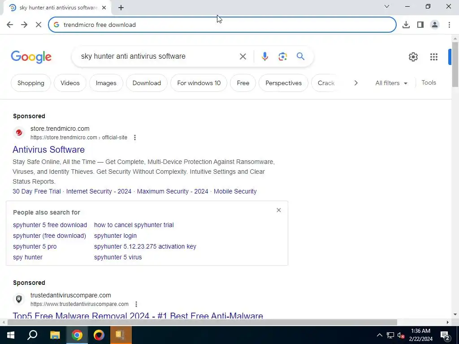Open network tray icon
Image resolution: width=459 pixels, height=344 pixels.
tap(390, 335)
